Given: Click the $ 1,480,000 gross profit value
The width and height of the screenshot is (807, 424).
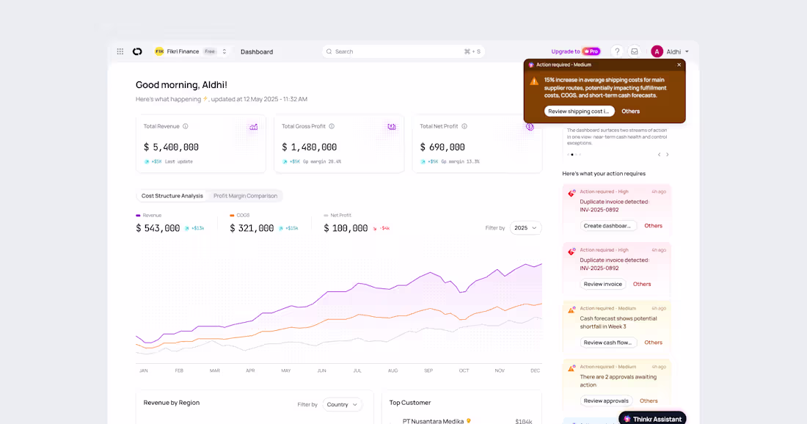Looking at the screenshot, I should point(310,147).
